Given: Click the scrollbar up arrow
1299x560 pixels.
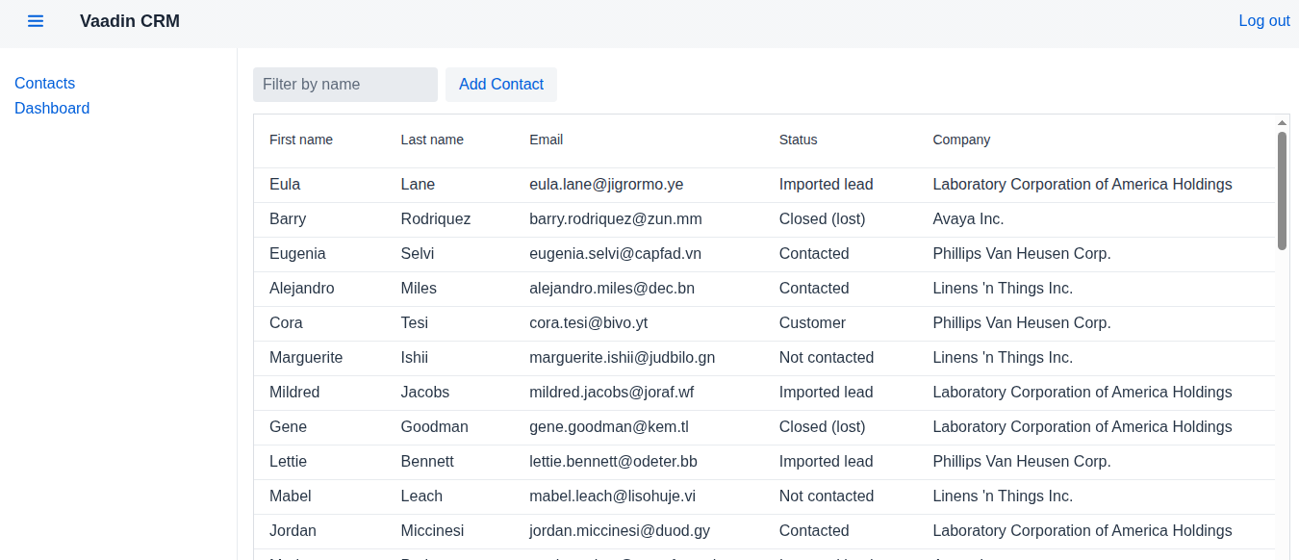Looking at the screenshot, I should (1282, 123).
